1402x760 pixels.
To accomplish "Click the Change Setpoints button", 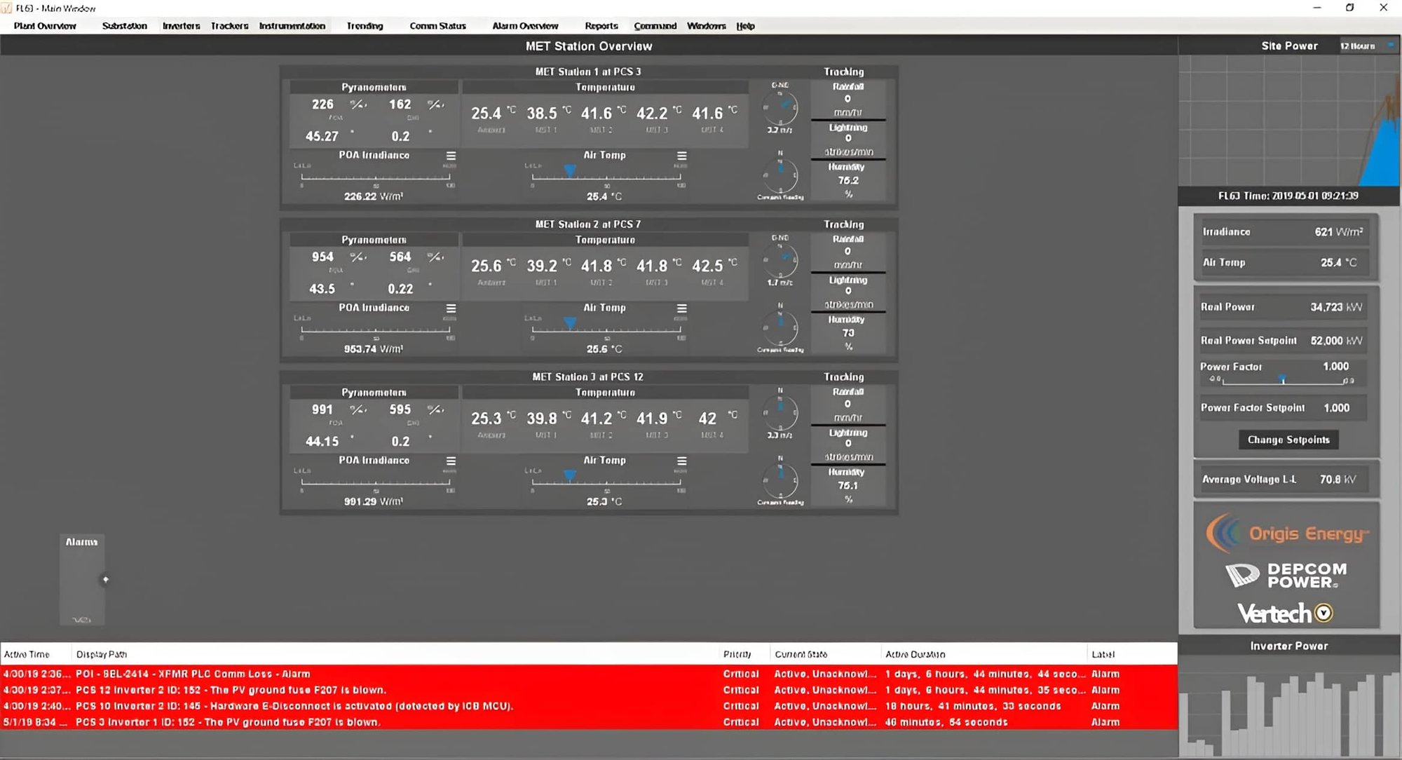I will point(1288,440).
